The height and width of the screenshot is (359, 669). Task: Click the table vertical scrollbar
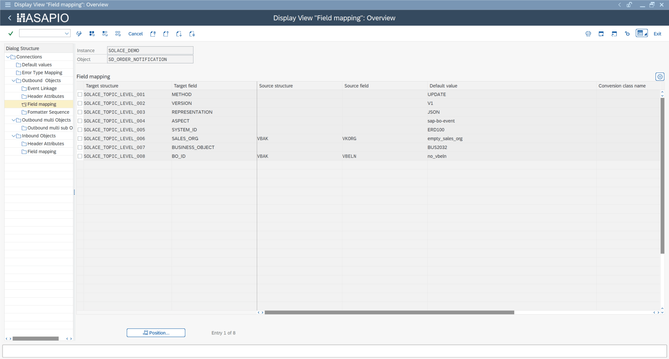coord(662,175)
